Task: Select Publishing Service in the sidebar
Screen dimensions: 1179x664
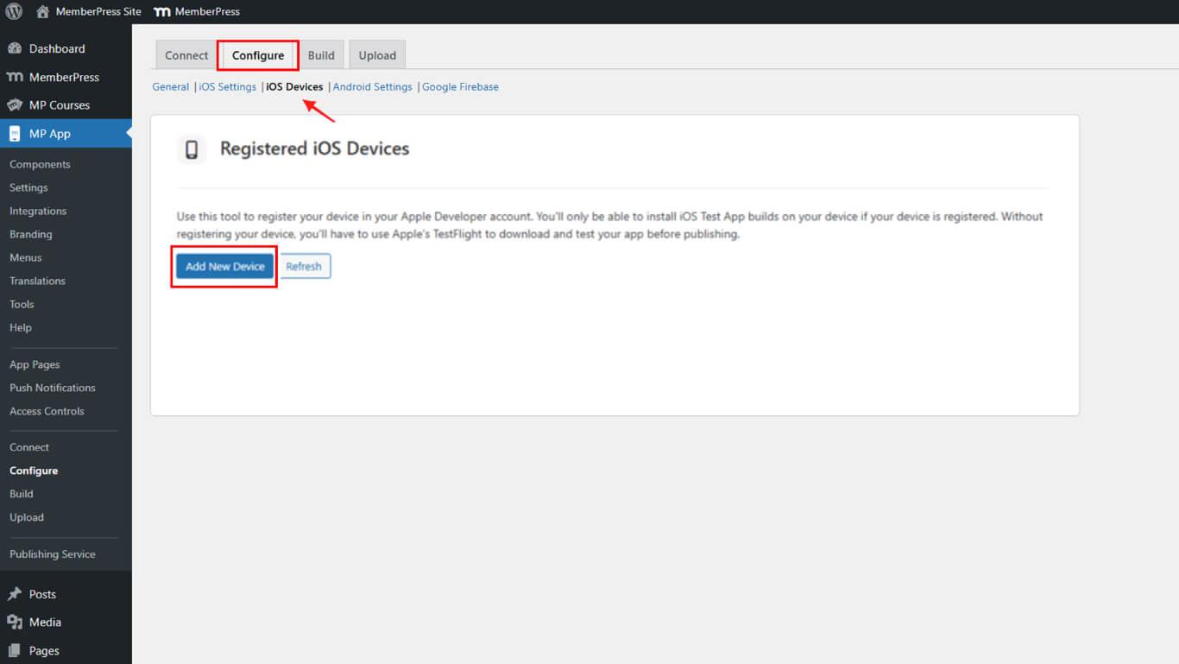Action: pyautogui.click(x=53, y=554)
